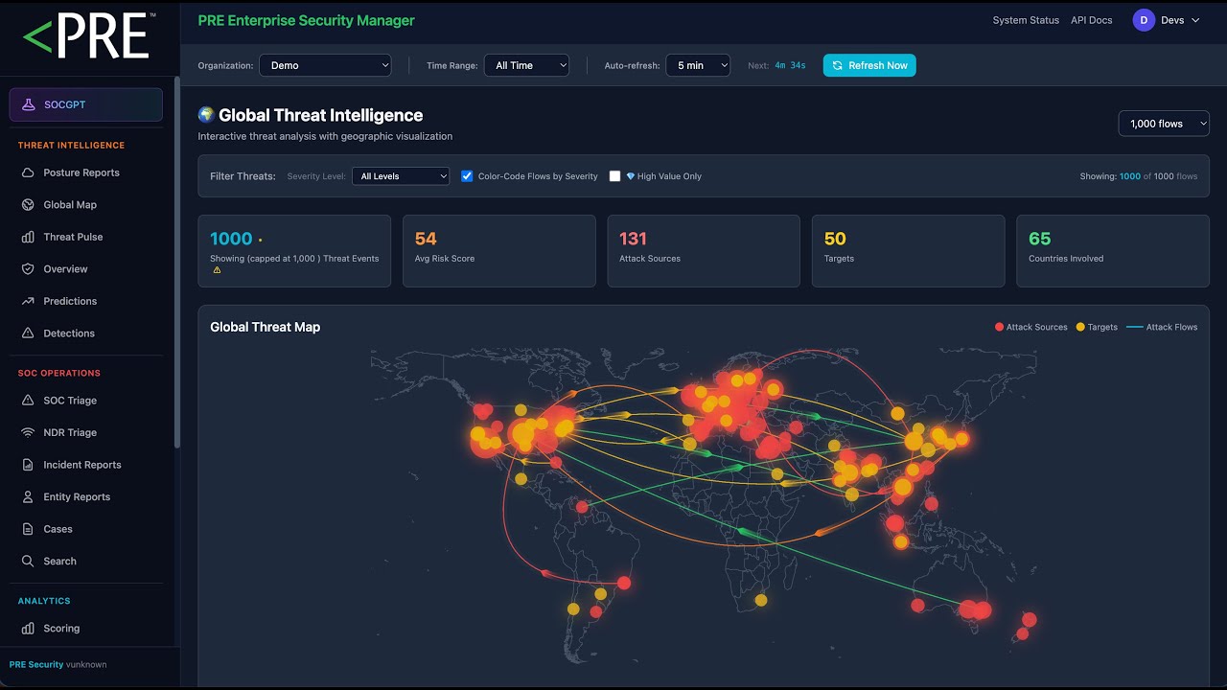Click the NDR Triage wifi icon
The height and width of the screenshot is (690, 1227).
[x=28, y=432]
